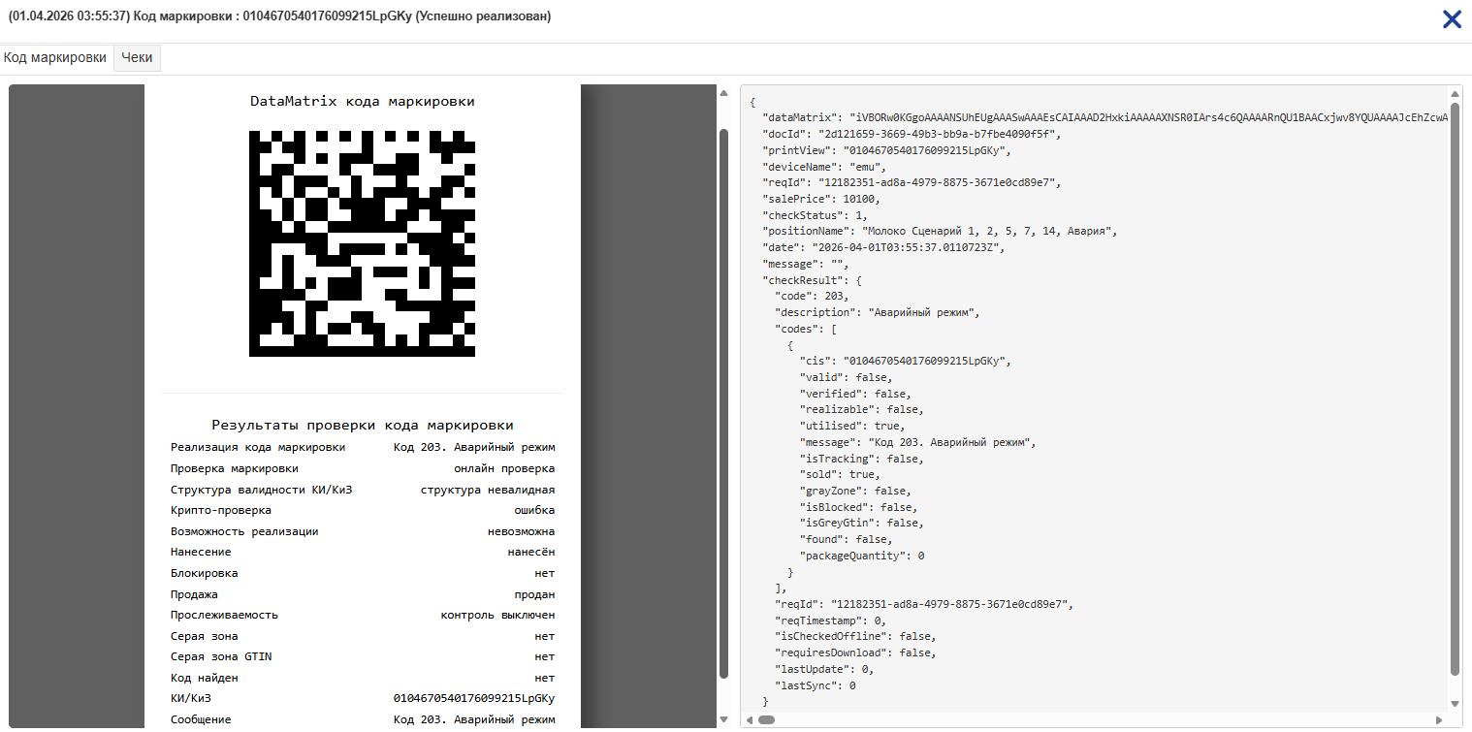Screen dimensions: 1472x732
Task: Switch to the Чеки tab
Action: tap(137, 58)
